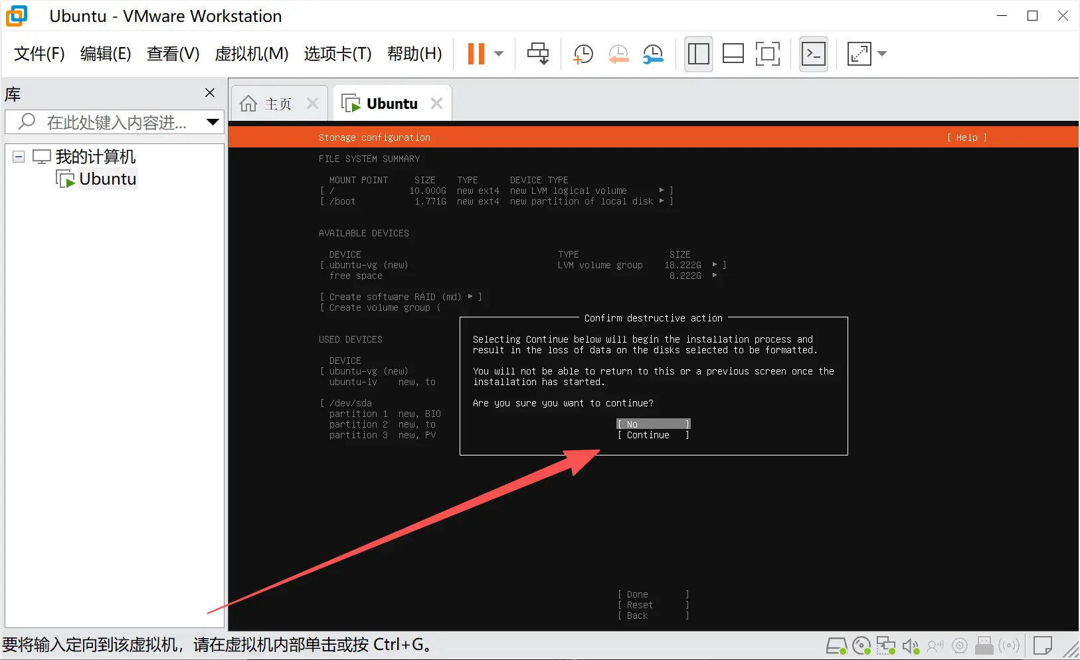Open the console view
Viewport: 1080px width, 660px height.
tap(814, 54)
